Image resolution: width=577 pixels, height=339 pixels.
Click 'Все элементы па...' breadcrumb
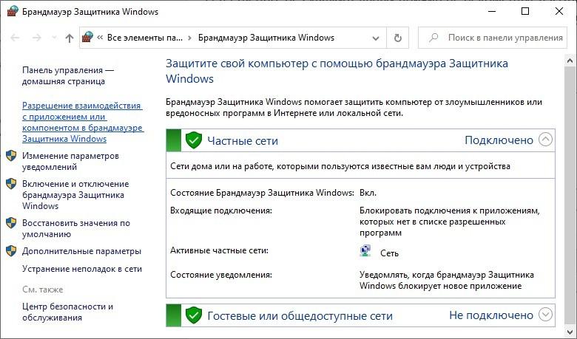click(x=144, y=38)
